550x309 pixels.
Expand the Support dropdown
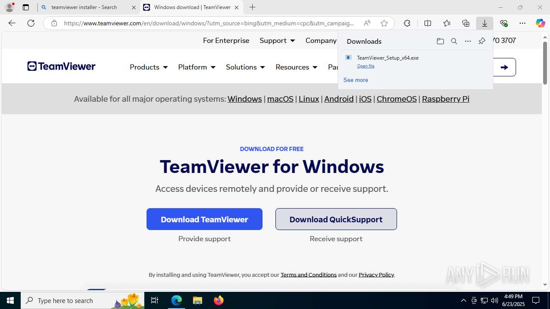tap(277, 40)
